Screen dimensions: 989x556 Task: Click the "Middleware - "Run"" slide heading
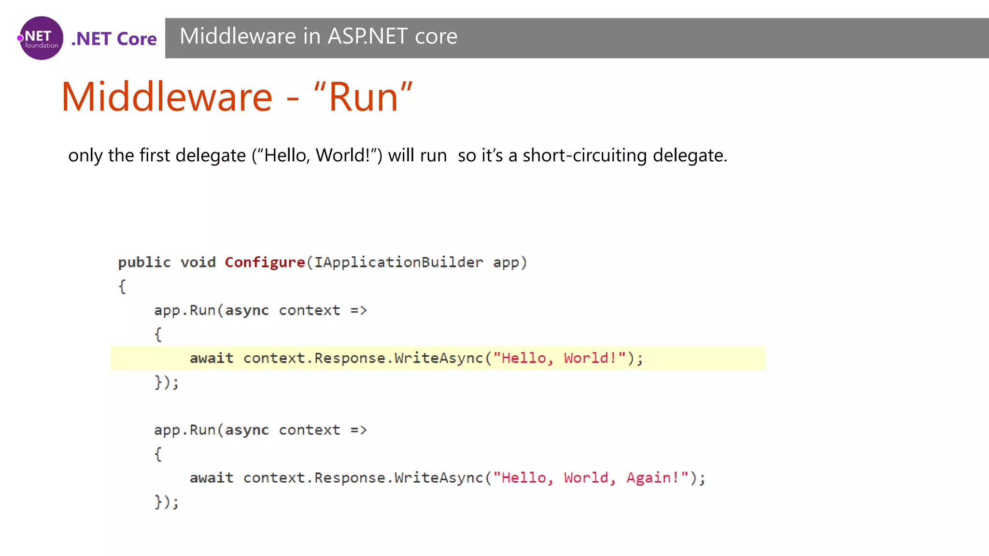click(237, 97)
